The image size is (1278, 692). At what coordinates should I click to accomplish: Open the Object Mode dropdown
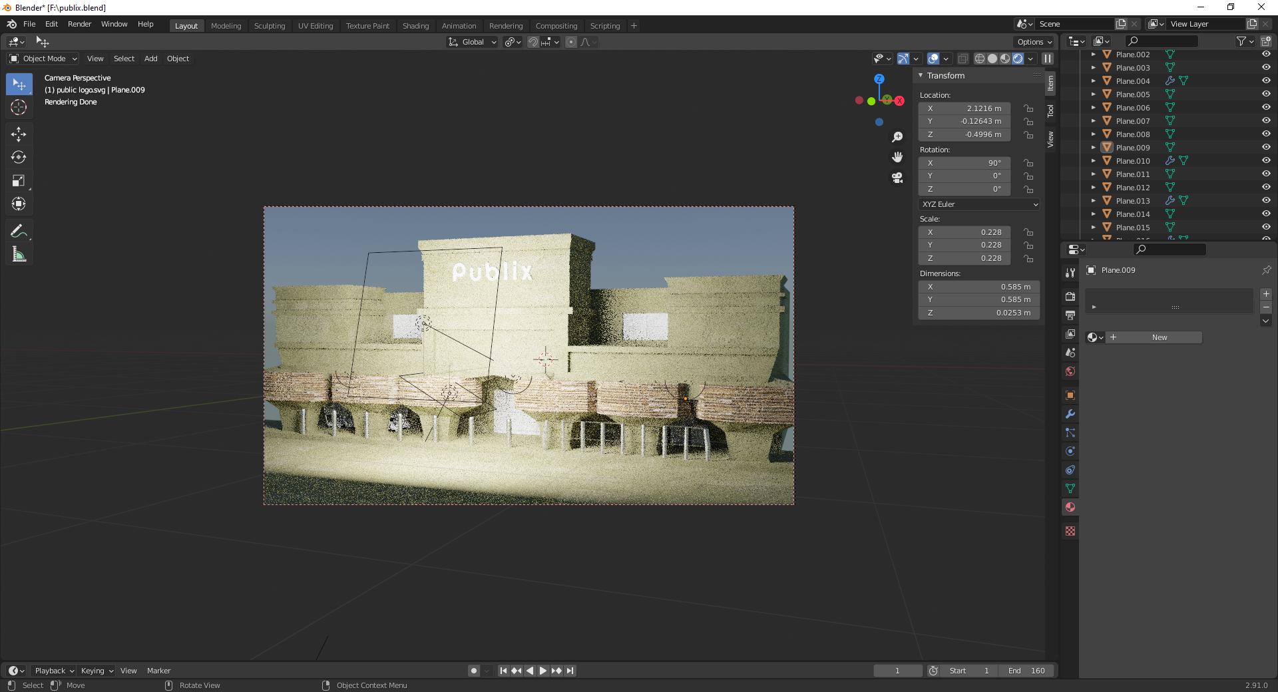click(43, 59)
